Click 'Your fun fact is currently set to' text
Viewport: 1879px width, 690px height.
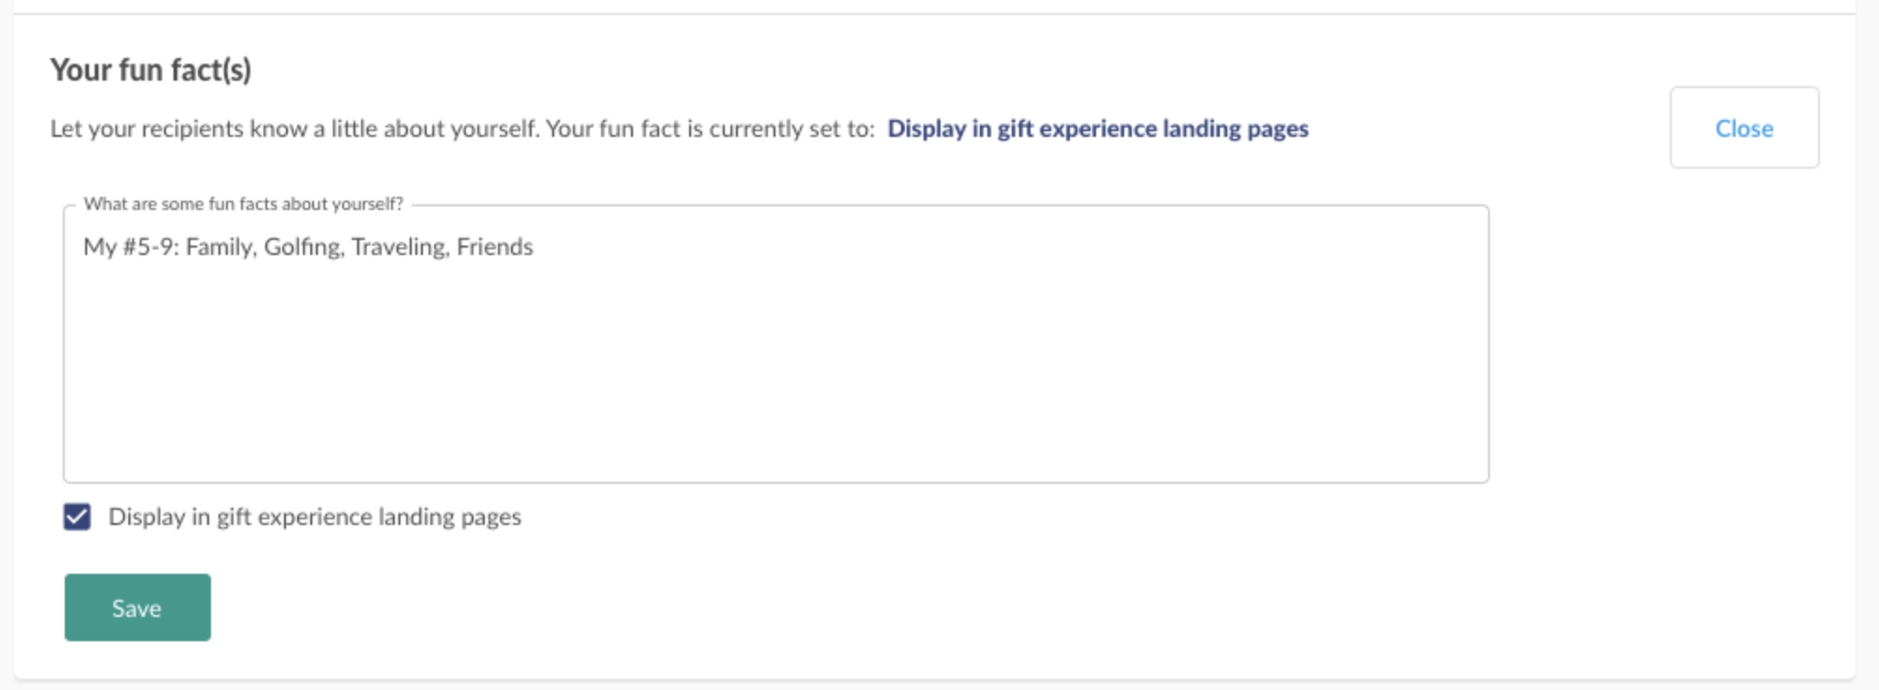pyautogui.click(x=710, y=128)
